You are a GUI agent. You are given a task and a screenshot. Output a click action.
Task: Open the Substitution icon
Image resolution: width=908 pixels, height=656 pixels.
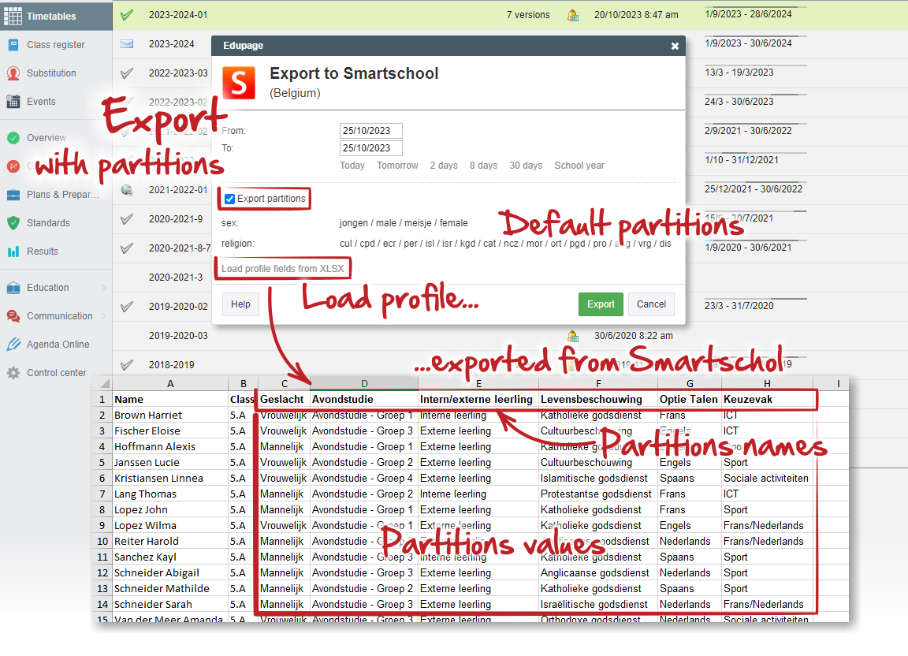point(13,73)
